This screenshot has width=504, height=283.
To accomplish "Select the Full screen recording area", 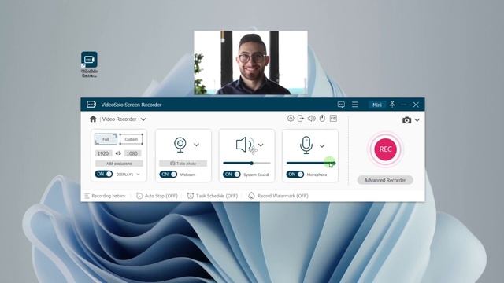I will [x=106, y=139].
